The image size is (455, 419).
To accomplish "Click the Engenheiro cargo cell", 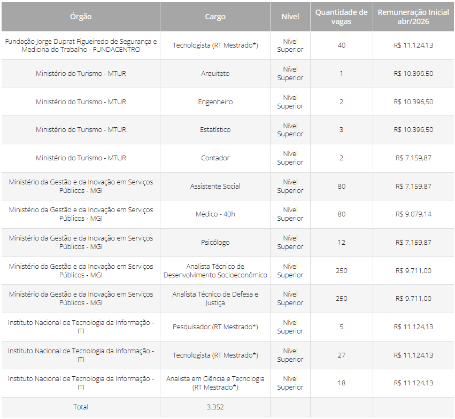I will tap(215, 102).
